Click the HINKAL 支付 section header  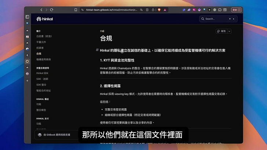[43, 119]
